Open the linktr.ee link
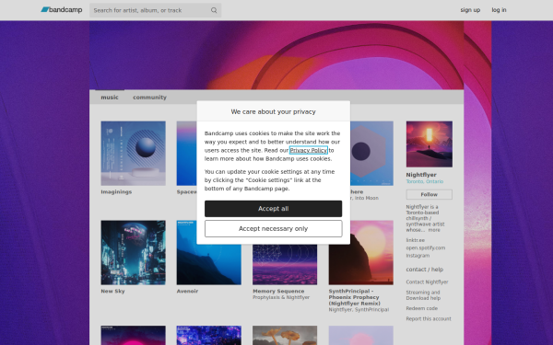The image size is (553, 345). tap(415, 240)
